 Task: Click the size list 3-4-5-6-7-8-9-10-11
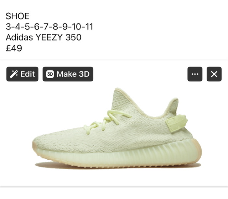click(x=49, y=27)
